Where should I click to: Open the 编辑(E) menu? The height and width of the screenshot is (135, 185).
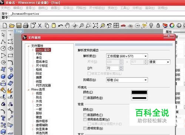18,8
